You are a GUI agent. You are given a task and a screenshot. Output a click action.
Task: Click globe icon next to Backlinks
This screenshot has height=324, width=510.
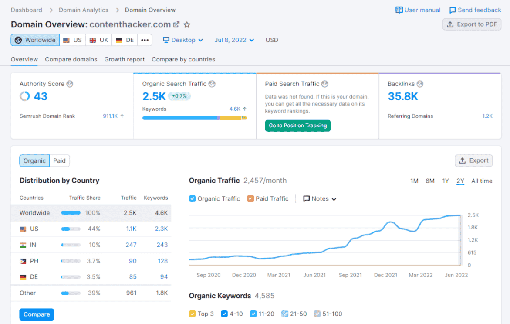click(420, 84)
